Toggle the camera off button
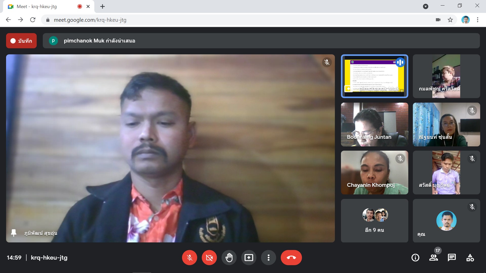Image resolution: width=486 pixels, height=273 pixels. (209, 258)
